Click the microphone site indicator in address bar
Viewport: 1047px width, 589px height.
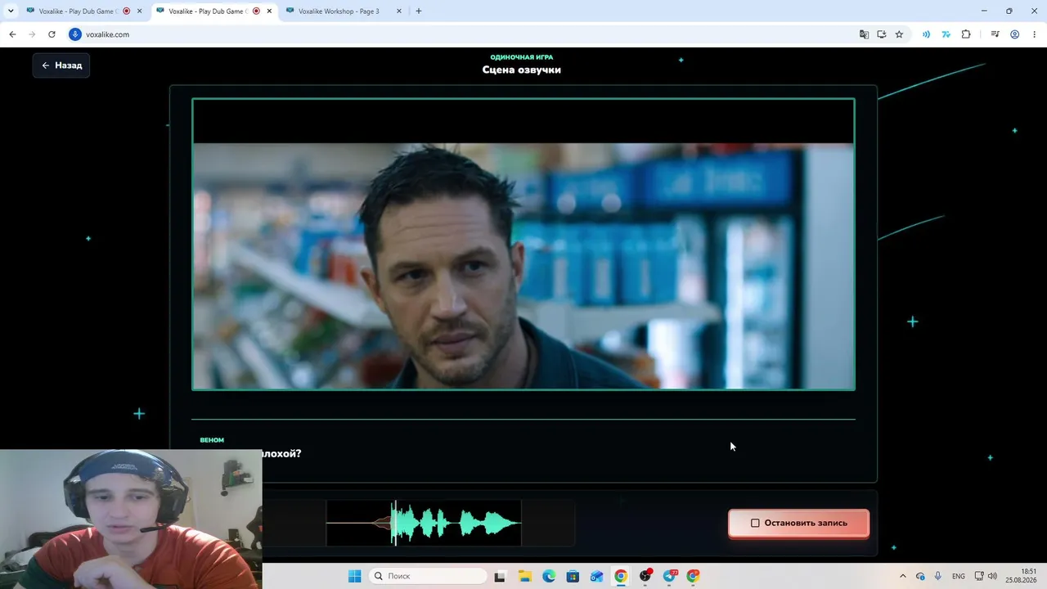point(75,34)
